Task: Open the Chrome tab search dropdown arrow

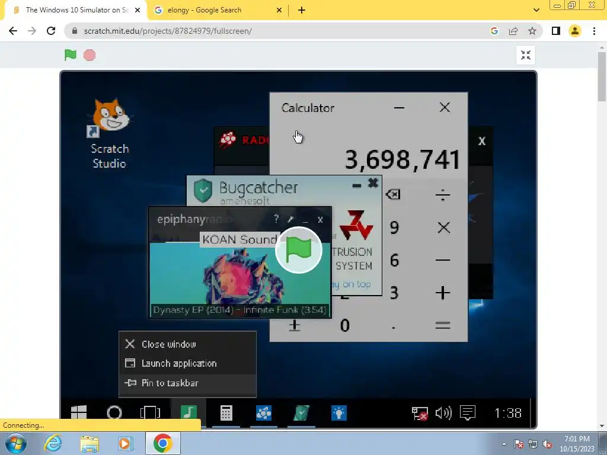Action: [x=536, y=10]
